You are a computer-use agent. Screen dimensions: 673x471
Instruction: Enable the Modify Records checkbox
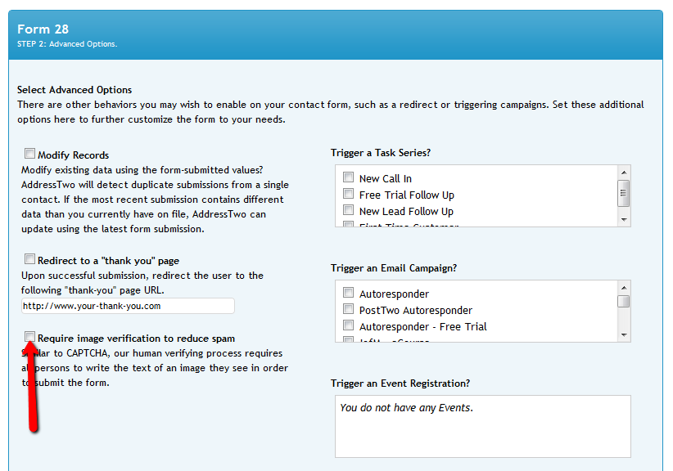29,154
